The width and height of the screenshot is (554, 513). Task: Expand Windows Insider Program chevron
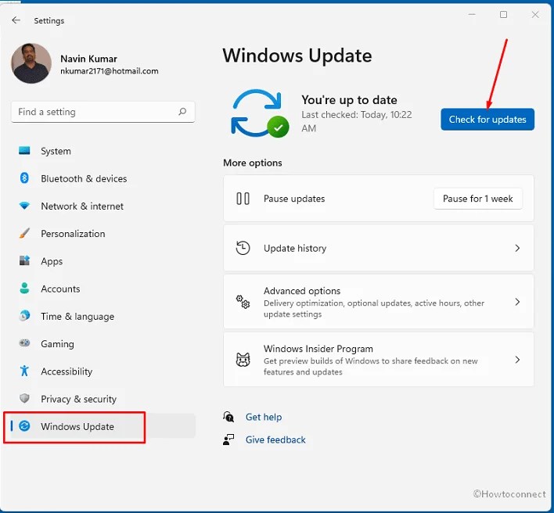517,360
